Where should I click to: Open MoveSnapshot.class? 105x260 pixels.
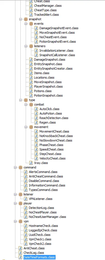click(x=48, y=82)
